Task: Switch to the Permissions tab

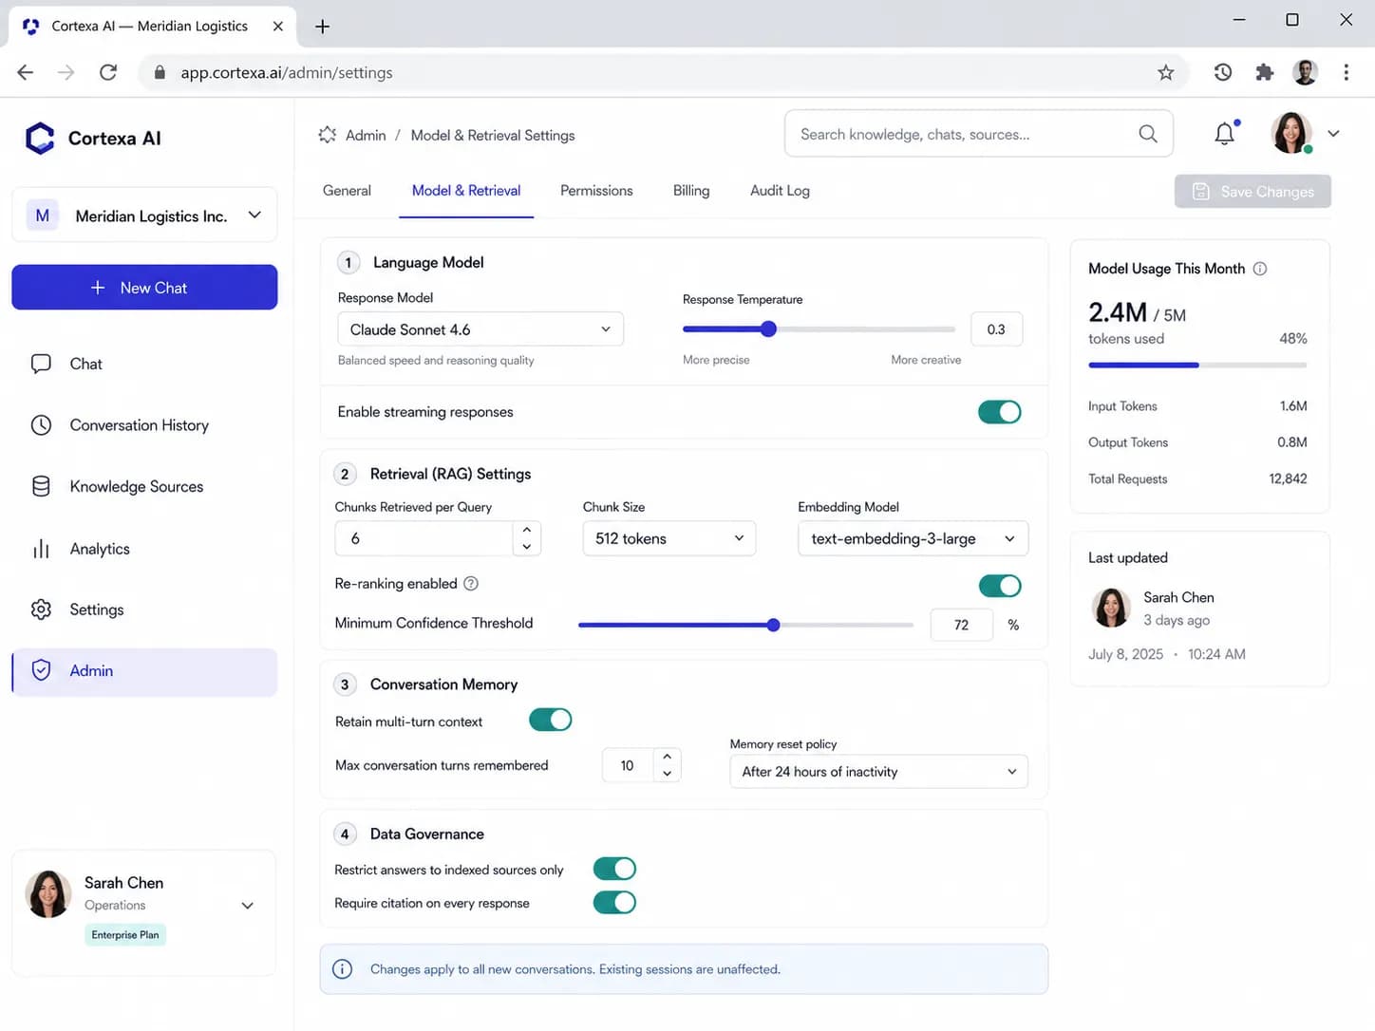Action: pos(596,191)
